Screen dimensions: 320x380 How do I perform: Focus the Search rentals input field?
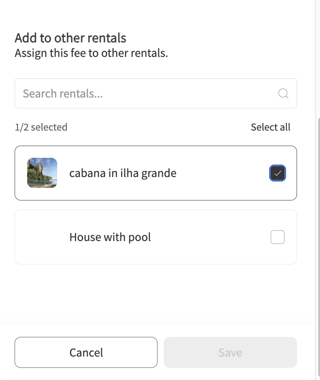tap(156, 93)
